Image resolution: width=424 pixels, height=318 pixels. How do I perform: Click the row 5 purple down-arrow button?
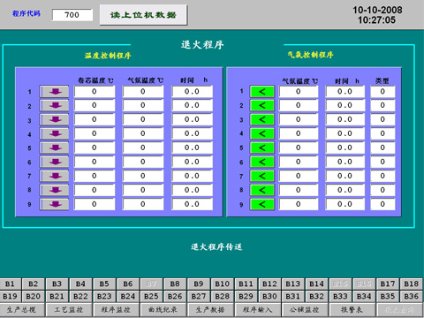tap(55, 148)
